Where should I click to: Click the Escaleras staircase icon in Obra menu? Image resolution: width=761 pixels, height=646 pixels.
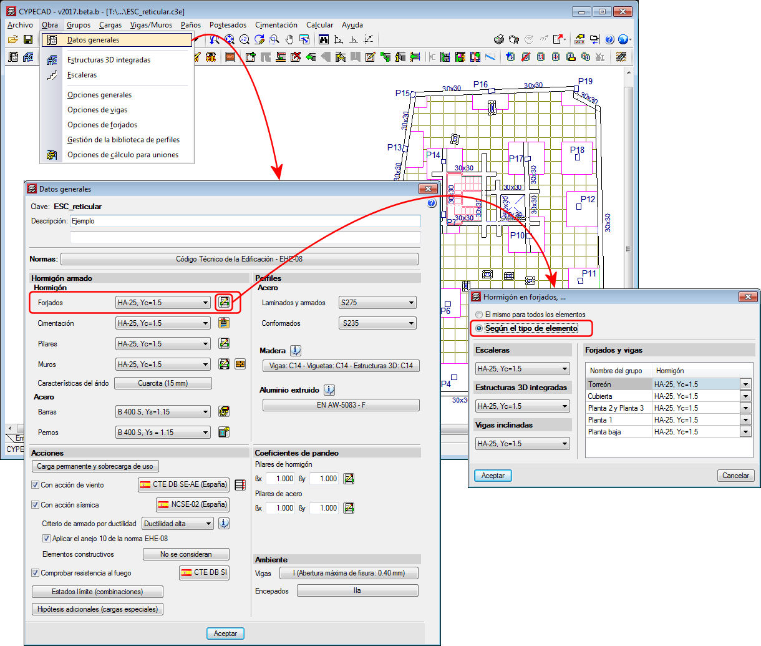(52, 75)
